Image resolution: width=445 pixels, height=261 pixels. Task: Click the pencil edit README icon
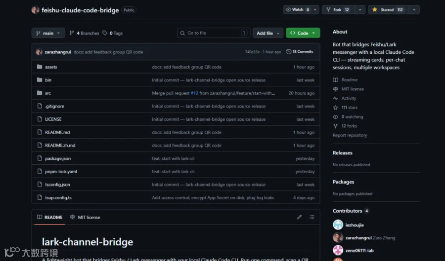[299, 217]
